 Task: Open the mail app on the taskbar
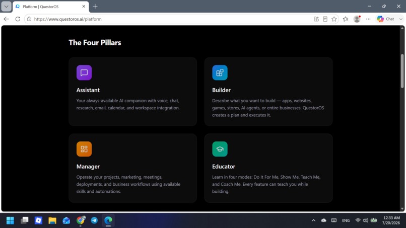click(x=66, y=220)
